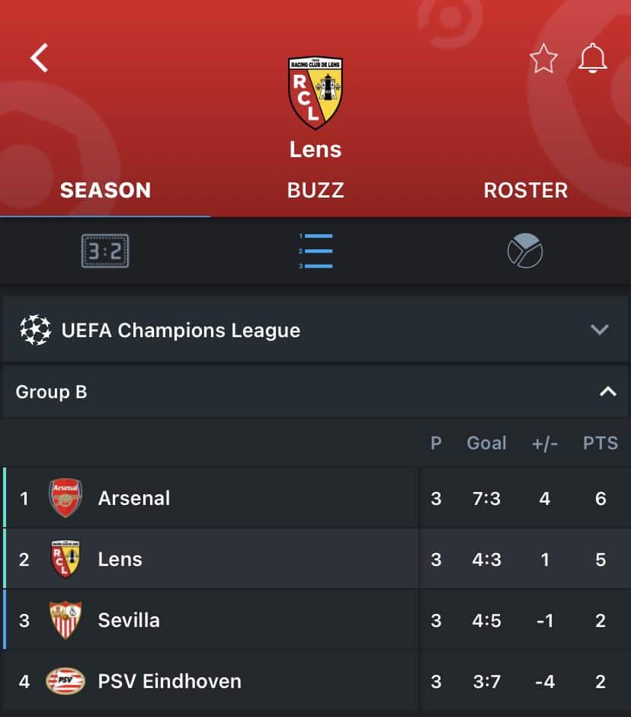Switch to the ROSTER tab
The height and width of the screenshot is (717, 631).
525,190
